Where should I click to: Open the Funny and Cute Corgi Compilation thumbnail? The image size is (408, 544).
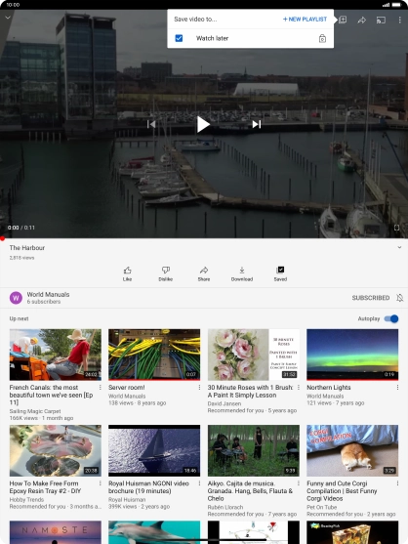[352, 450]
